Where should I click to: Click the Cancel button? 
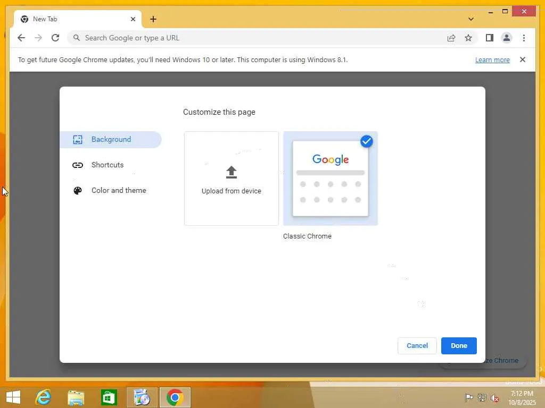pos(417,345)
